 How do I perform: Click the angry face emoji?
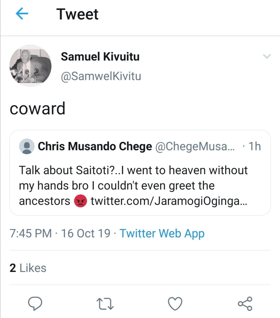pyautogui.click(x=80, y=201)
